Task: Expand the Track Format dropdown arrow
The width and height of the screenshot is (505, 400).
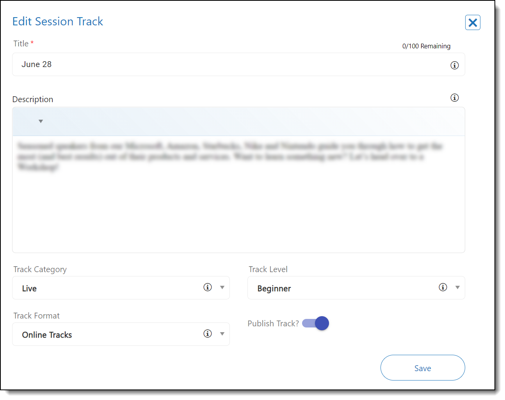Action: click(222, 334)
